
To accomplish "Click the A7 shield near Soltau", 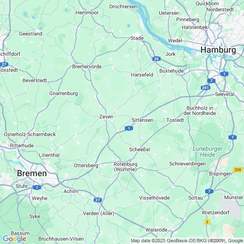I will (209, 191).
